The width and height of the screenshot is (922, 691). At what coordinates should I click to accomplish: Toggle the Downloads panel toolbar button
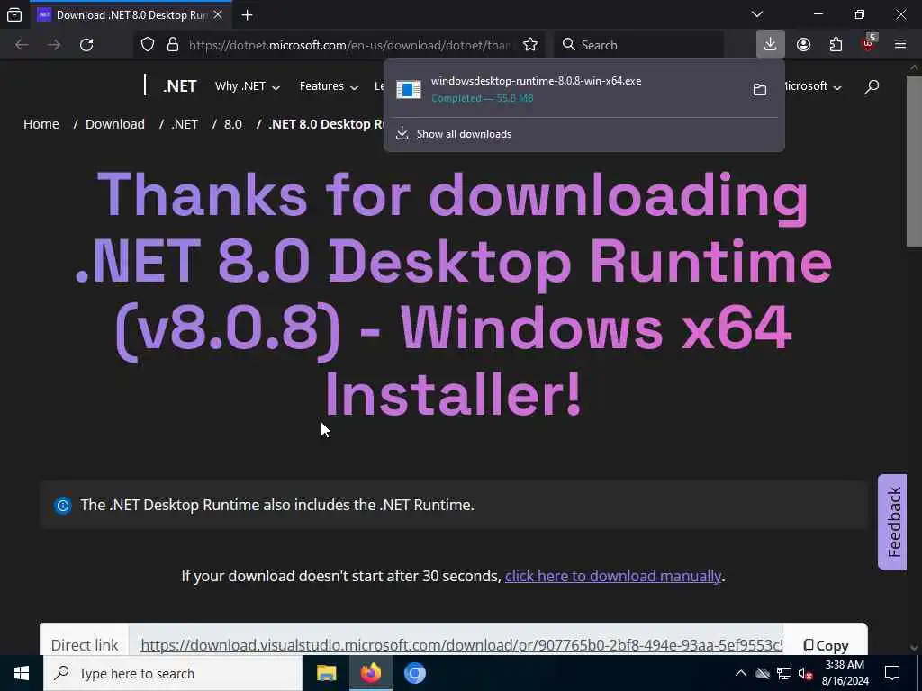click(x=771, y=45)
